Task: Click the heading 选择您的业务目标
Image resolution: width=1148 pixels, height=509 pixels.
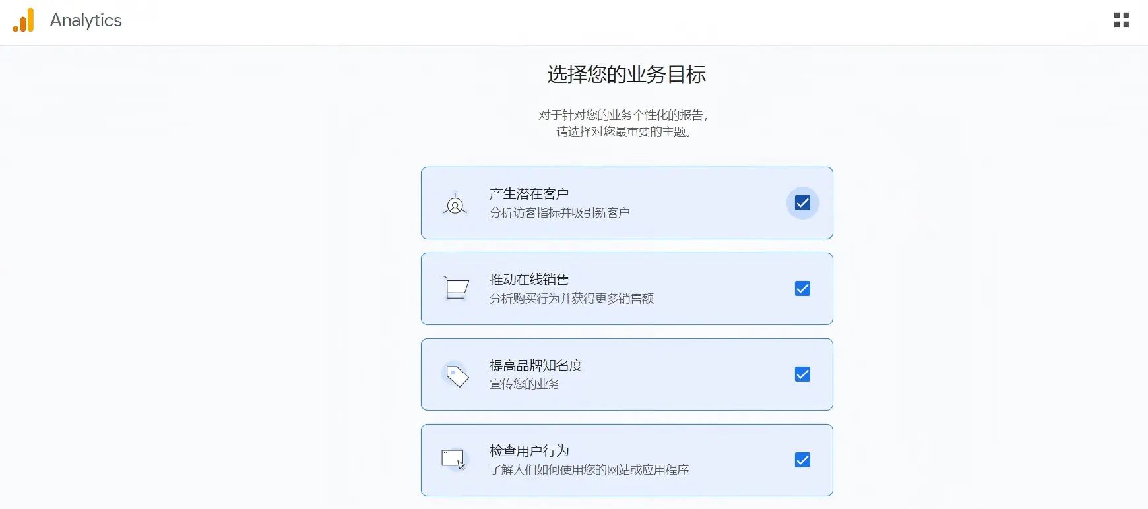Action: [x=627, y=75]
